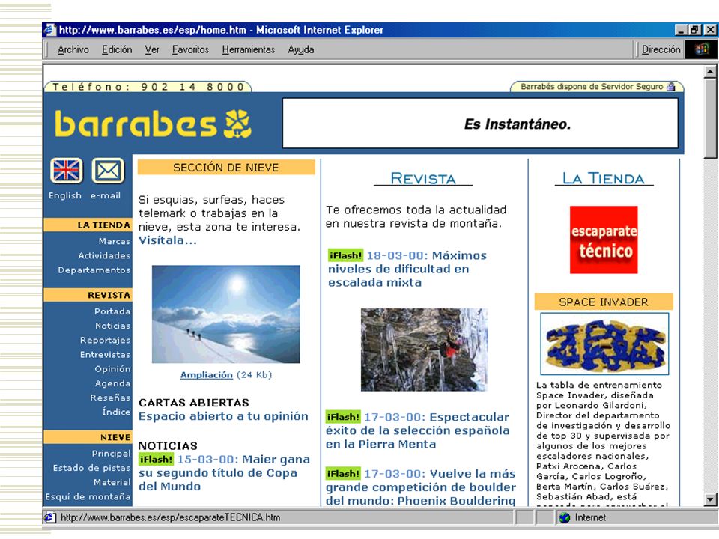Click the vertical scrollbar thumb
This screenshot has height=539, width=719.
(710, 118)
